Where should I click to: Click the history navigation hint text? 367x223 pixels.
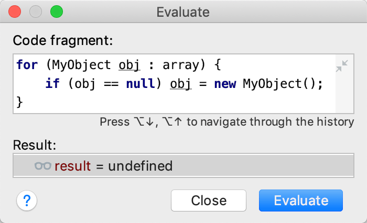(x=227, y=122)
